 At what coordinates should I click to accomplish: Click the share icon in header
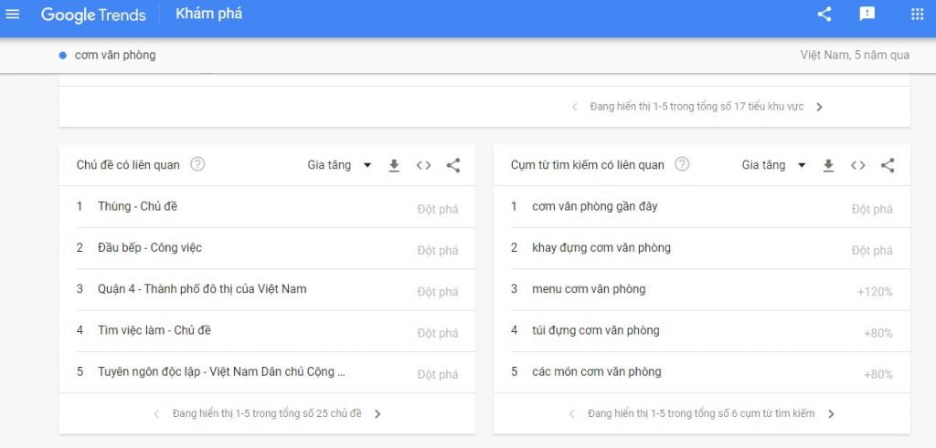click(x=824, y=15)
